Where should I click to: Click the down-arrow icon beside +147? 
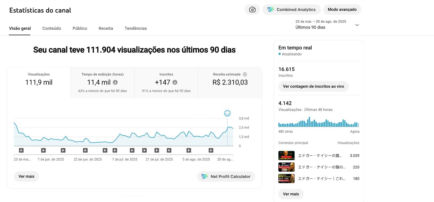click(x=175, y=82)
